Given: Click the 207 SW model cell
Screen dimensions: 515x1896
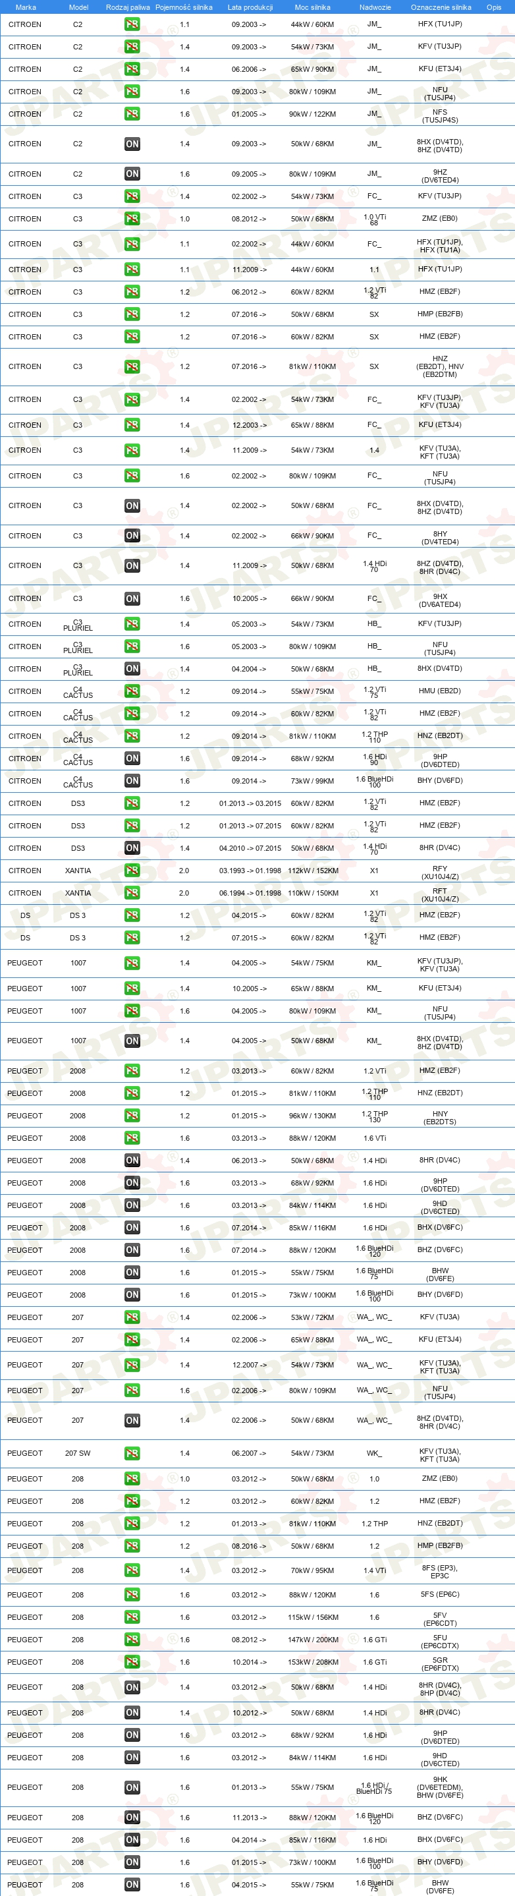Looking at the screenshot, I should 78,1453.
